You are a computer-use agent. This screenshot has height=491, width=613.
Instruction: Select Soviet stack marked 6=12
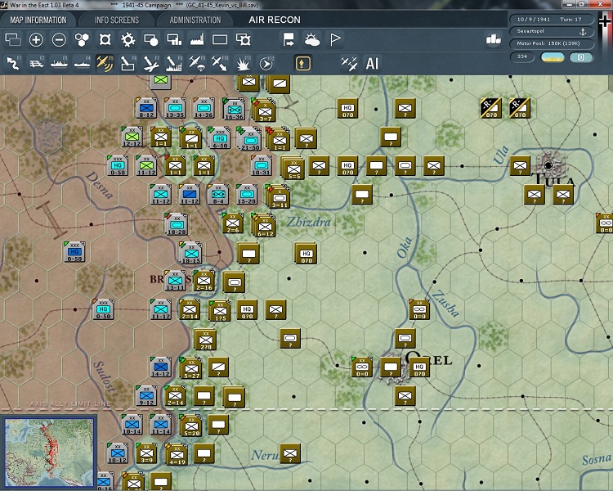[x=264, y=225]
